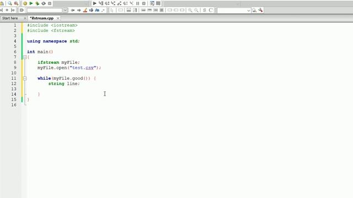This screenshot has height=198, width=353.
Task: Start debugging with the black play icon
Action: pyautogui.click(x=94, y=3)
